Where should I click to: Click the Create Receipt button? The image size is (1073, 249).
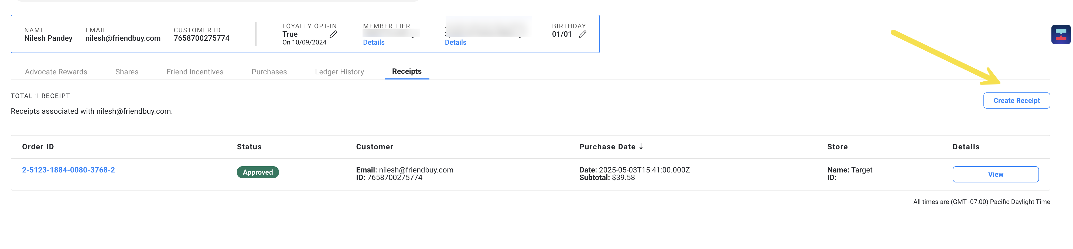[1016, 100]
